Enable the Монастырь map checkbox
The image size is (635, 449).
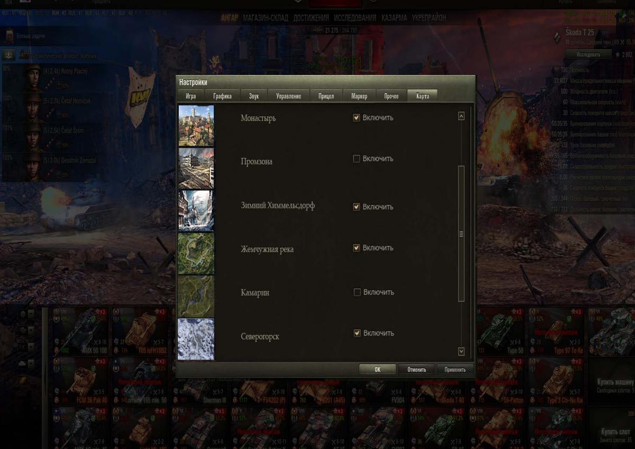357,117
